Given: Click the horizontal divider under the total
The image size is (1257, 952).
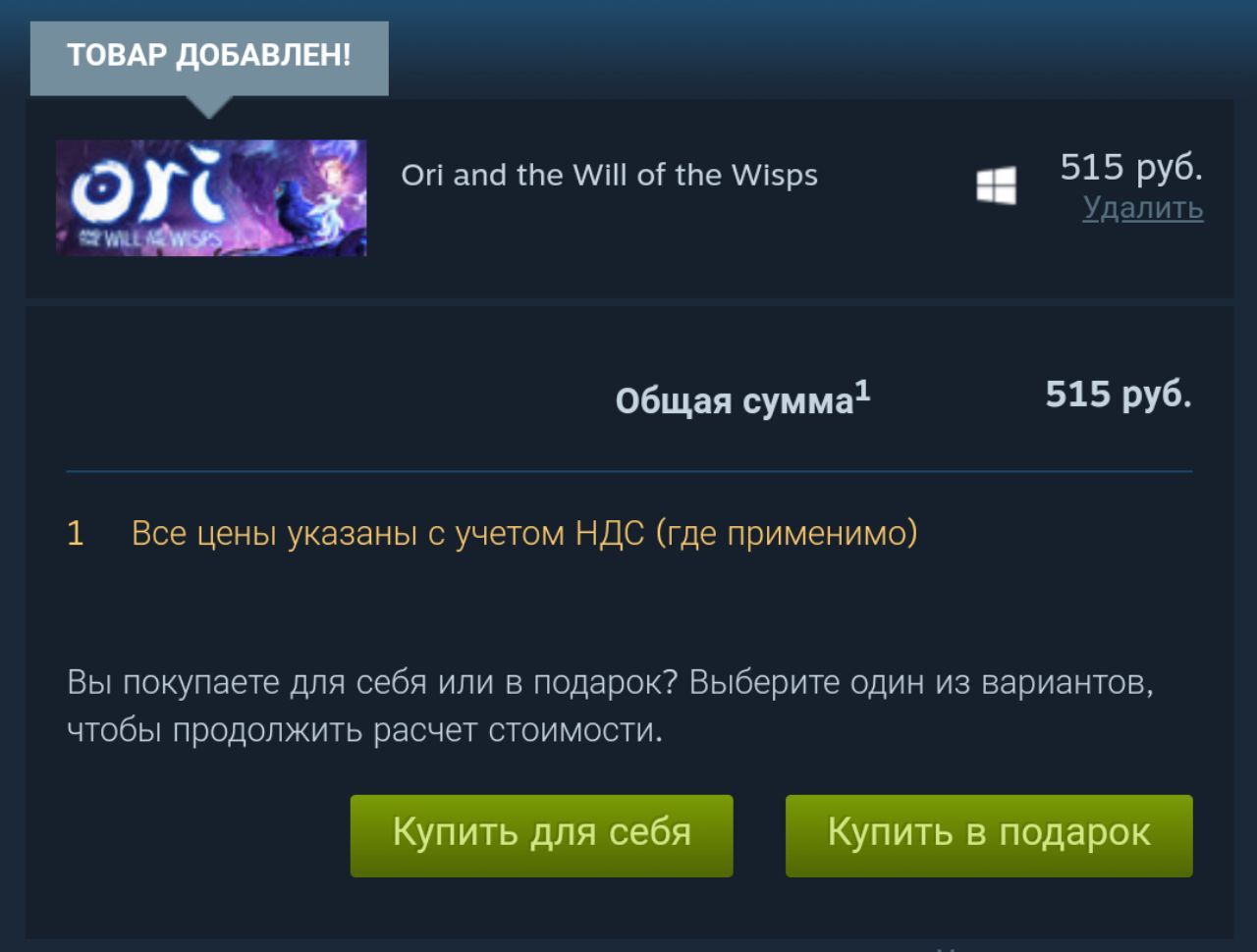Looking at the screenshot, I should pyautogui.click(x=629, y=471).
